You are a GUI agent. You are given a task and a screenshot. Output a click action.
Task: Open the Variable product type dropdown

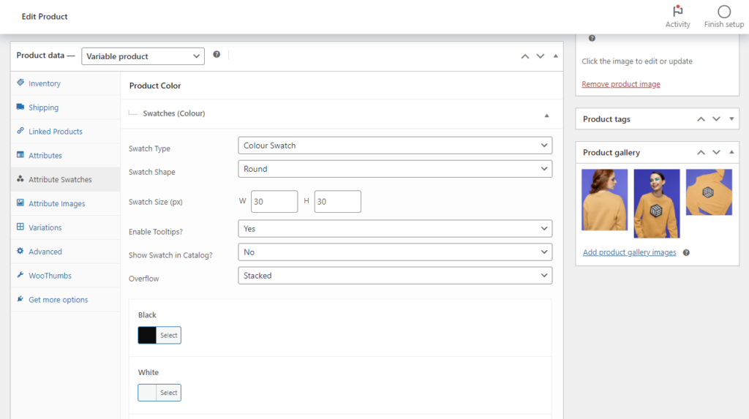click(143, 56)
